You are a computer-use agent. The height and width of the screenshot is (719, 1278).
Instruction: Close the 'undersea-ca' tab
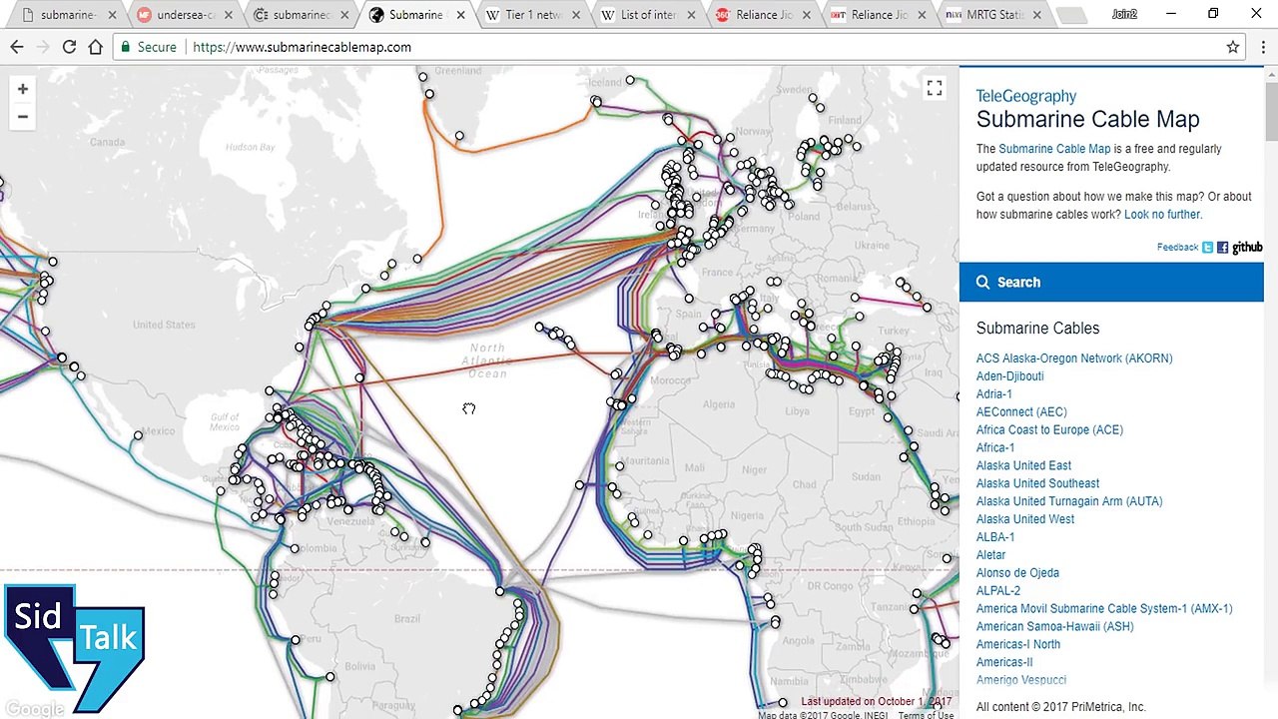229,15
